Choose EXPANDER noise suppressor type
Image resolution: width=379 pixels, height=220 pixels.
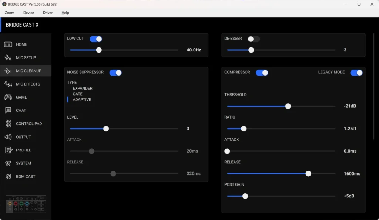click(83, 89)
